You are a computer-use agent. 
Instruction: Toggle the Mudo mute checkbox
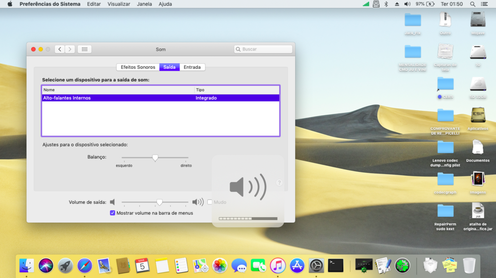click(x=210, y=202)
